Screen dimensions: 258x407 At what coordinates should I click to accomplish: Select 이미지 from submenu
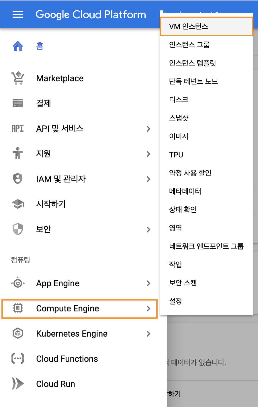[x=206, y=136]
